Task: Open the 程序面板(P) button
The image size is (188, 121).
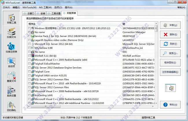Action: tap(170, 63)
